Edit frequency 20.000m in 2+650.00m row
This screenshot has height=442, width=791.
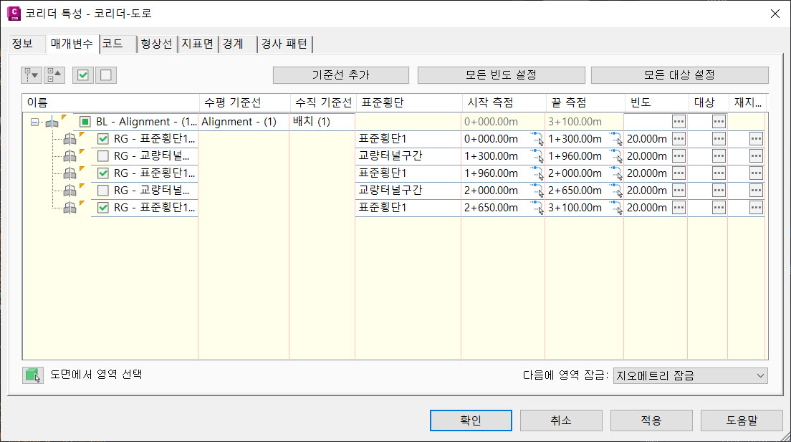click(647, 207)
